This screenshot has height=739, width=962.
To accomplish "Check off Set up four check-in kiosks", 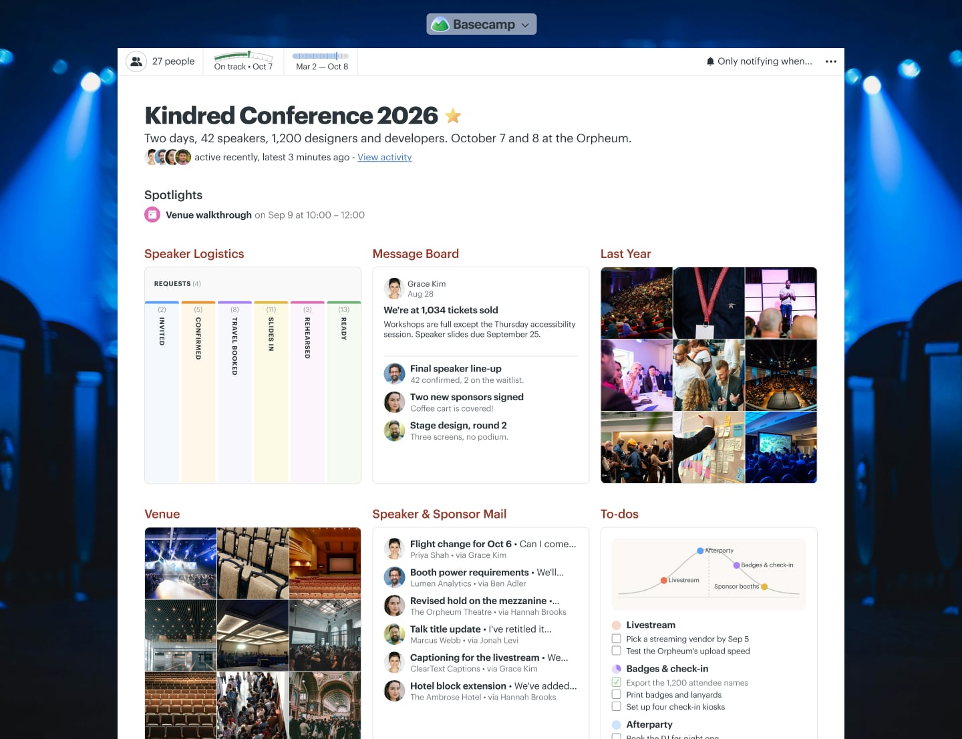I will 617,706.
